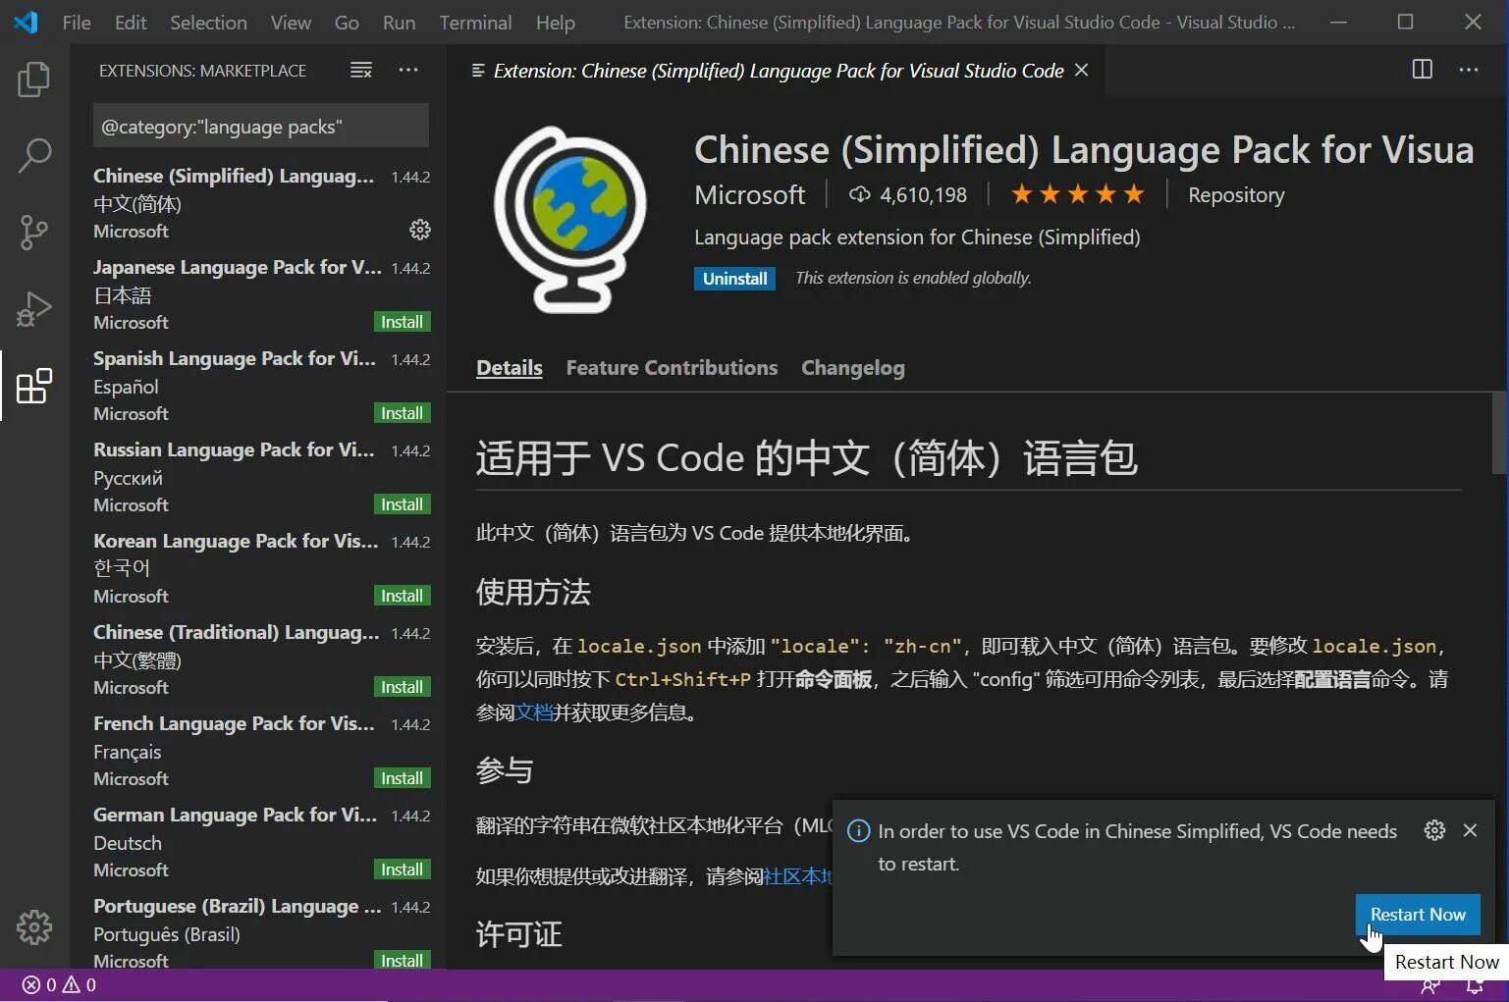Switch to the Changelog tab
Viewport: 1509px width, 1002px height.
[x=853, y=368]
